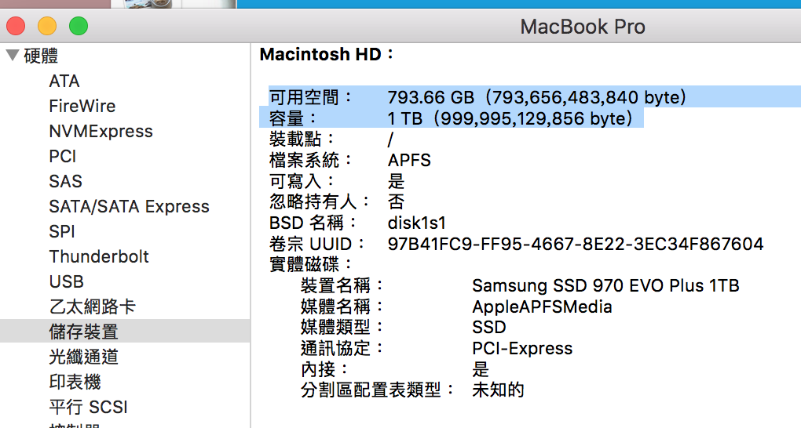This screenshot has width=801, height=428.
Task: Click the 未知的 partition map value
Action: 498,390
